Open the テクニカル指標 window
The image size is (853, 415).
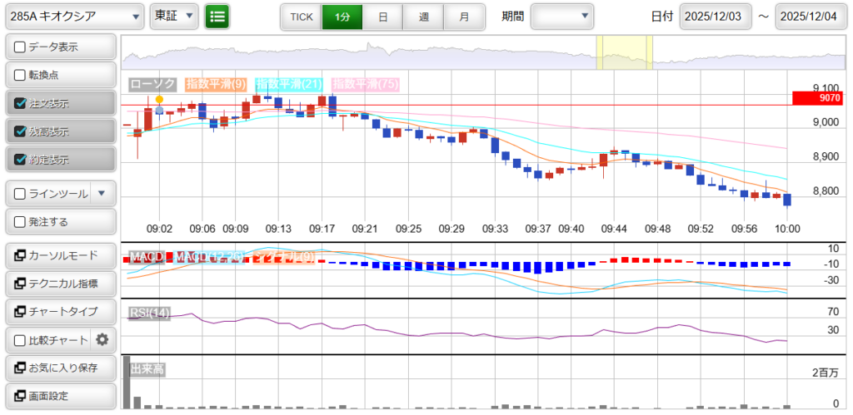[x=60, y=284]
